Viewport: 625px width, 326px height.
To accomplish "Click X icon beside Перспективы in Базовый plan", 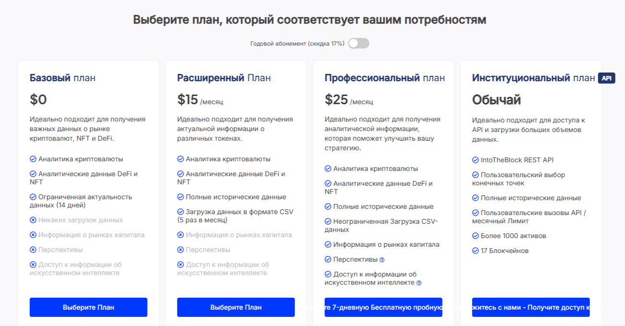I will pyautogui.click(x=33, y=250).
